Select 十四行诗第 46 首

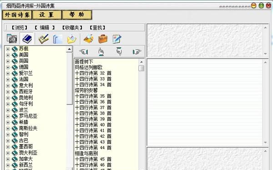[93, 165]
